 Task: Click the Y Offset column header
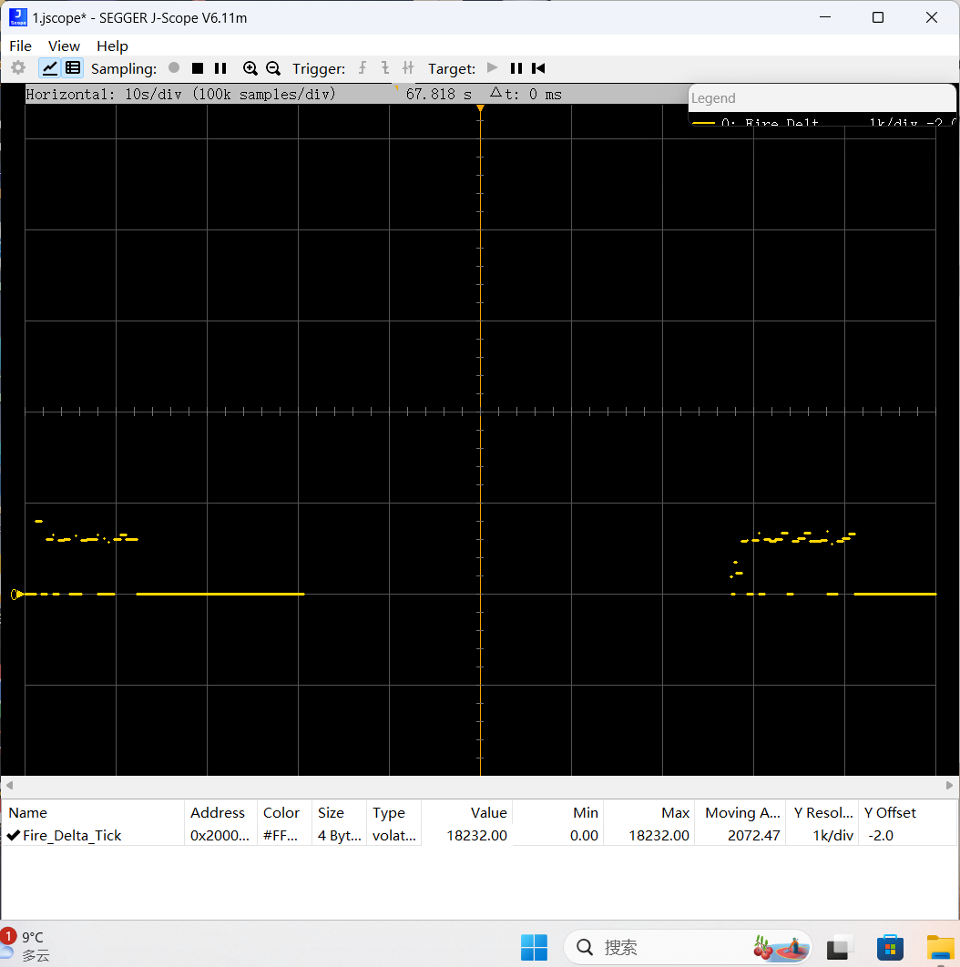coord(907,812)
